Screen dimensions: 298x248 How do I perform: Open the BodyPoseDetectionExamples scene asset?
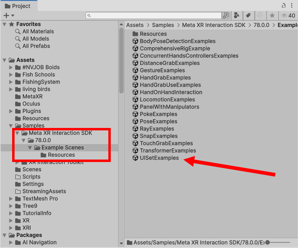click(x=174, y=41)
